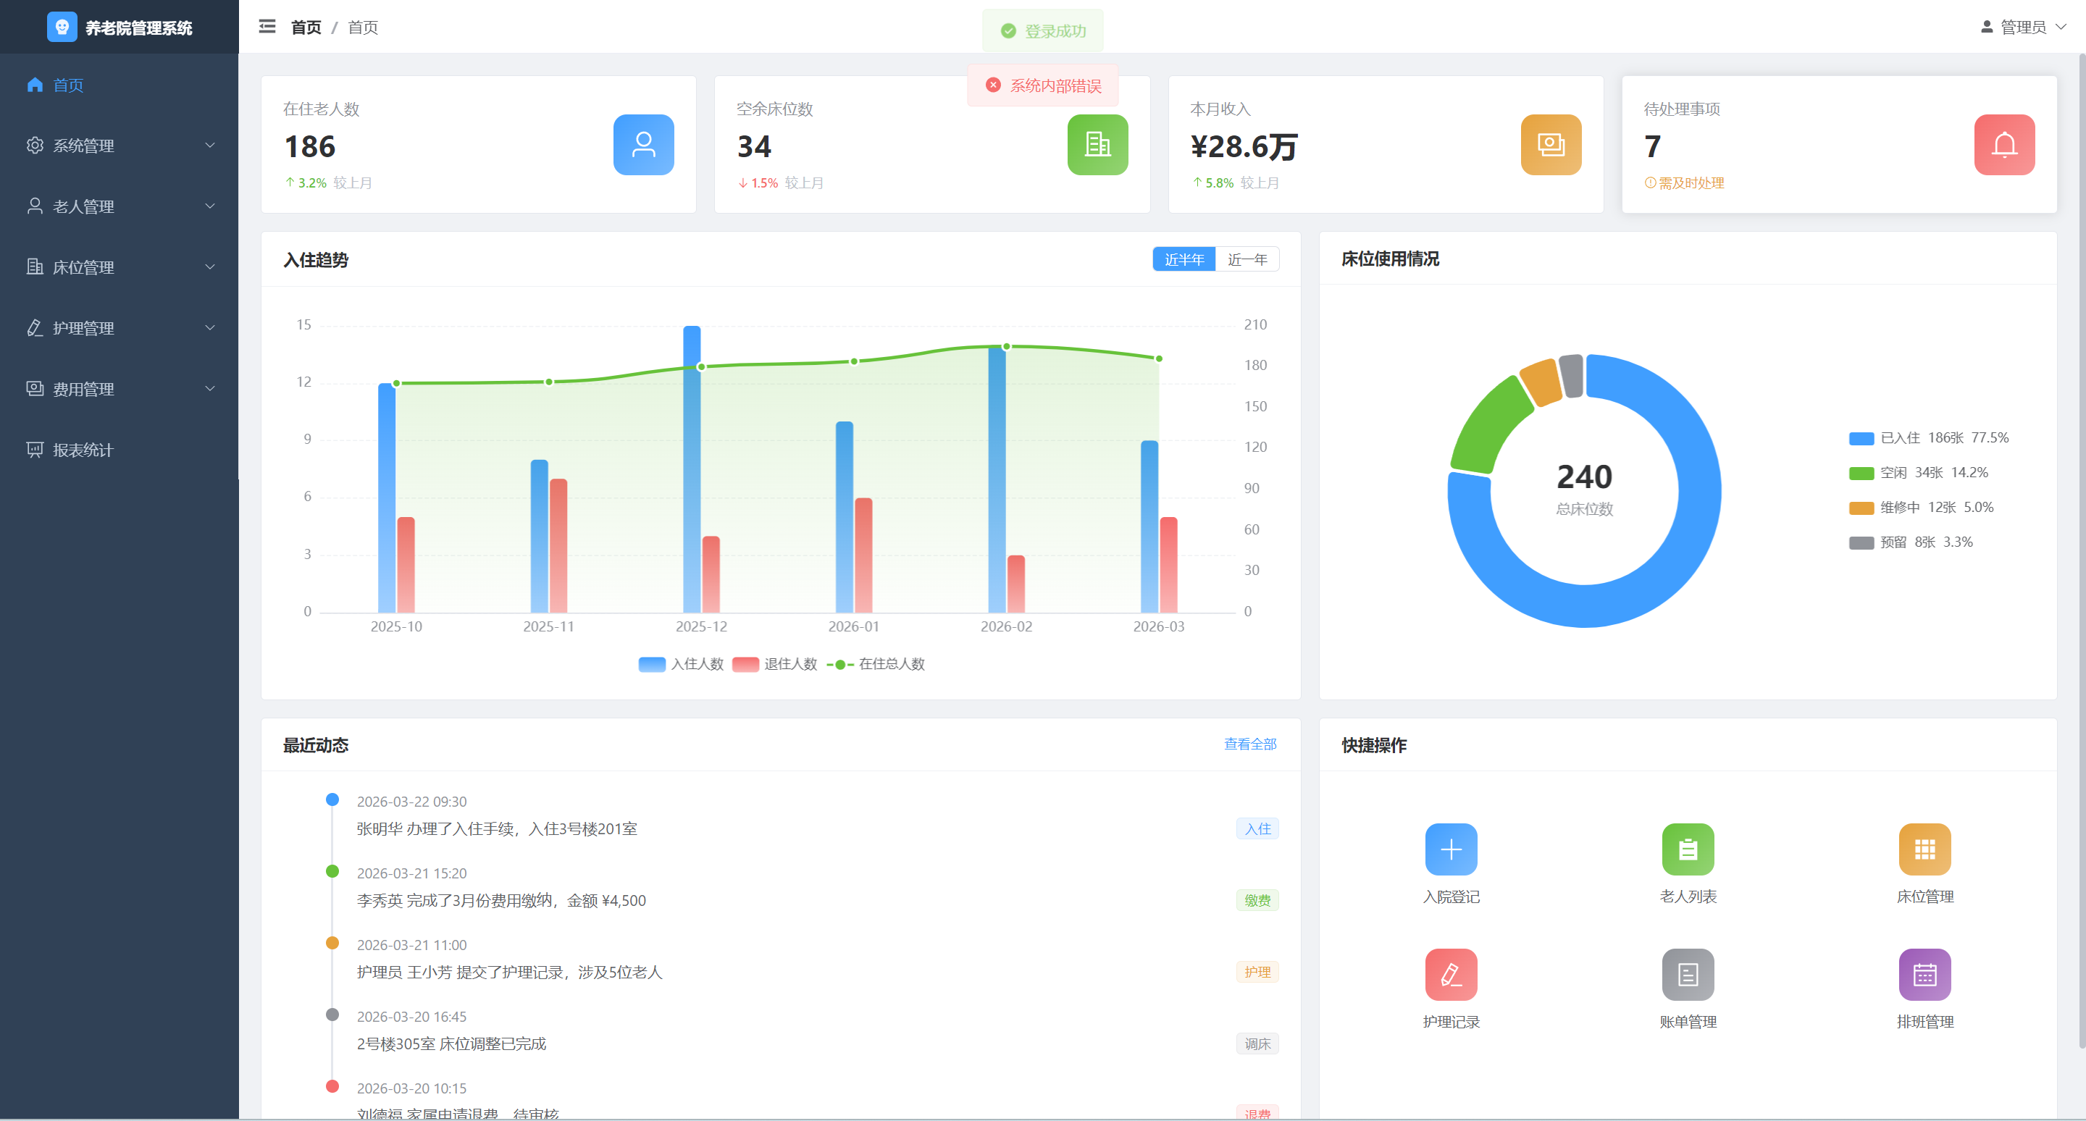Toggle 在住总人数 line in chart legend
This screenshot has width=2086, height=1121.
click(x=876, y=664)
